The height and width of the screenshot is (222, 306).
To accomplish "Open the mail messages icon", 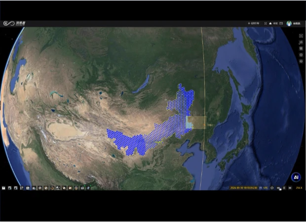I will 281,23.
